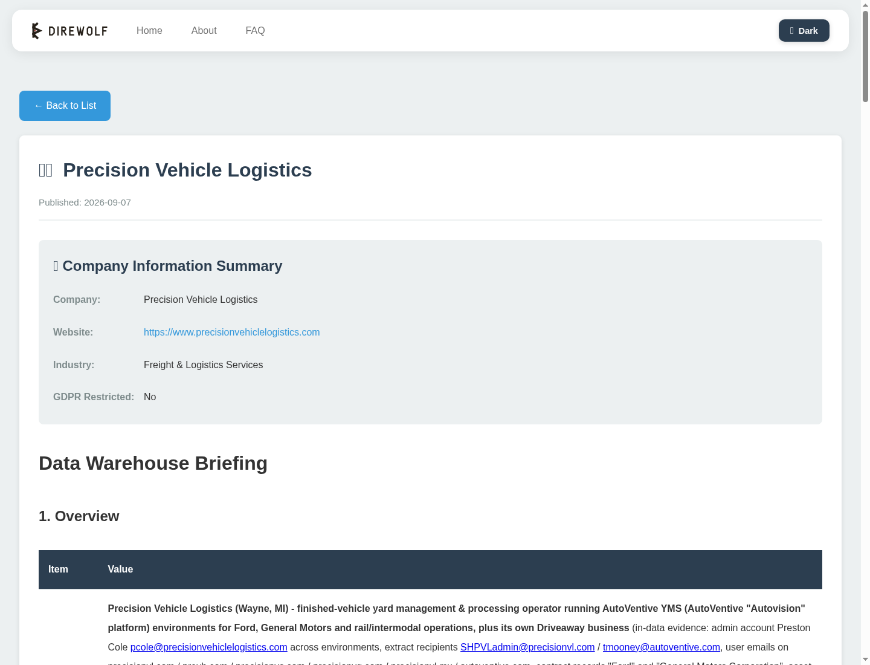Screen dimensions: 870x665
Task: Click the DIREWOLF brand text
Action: [x=78, y=31]
